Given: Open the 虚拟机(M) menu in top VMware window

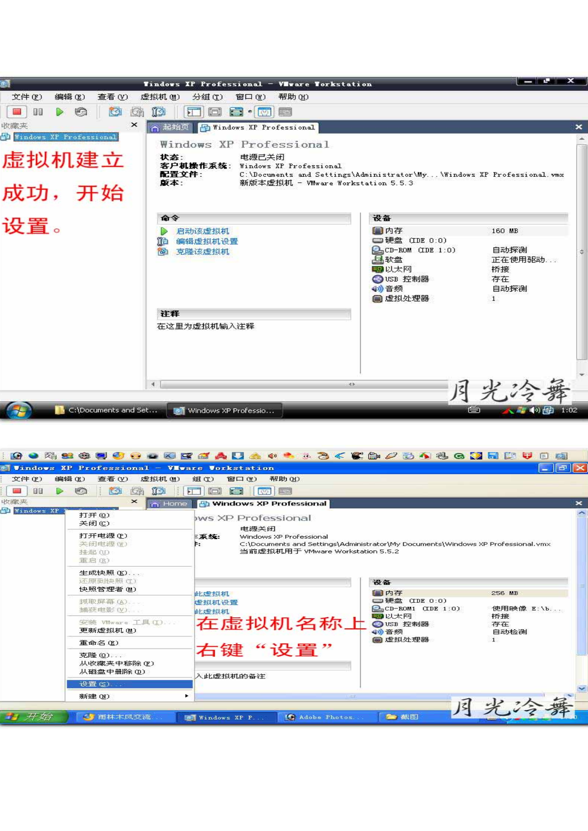Looking at the screenshot, I should pyautogui.click(x=160, y=97).
